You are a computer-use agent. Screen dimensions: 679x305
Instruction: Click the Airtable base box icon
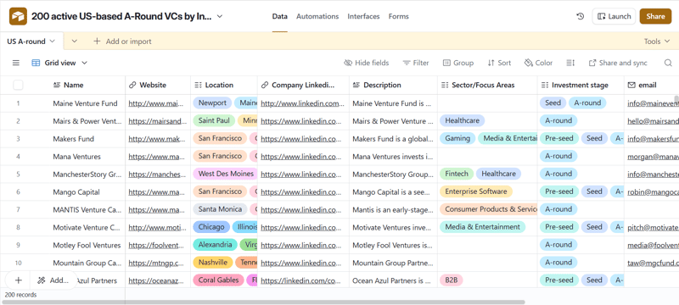(18, 16)
